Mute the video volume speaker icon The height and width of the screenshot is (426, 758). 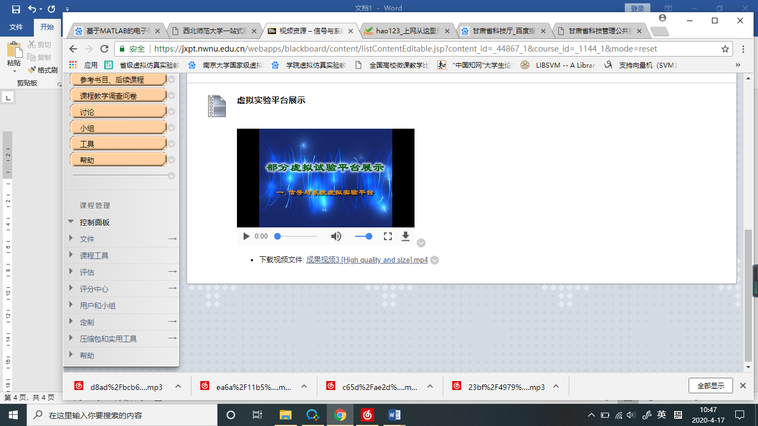336,236
